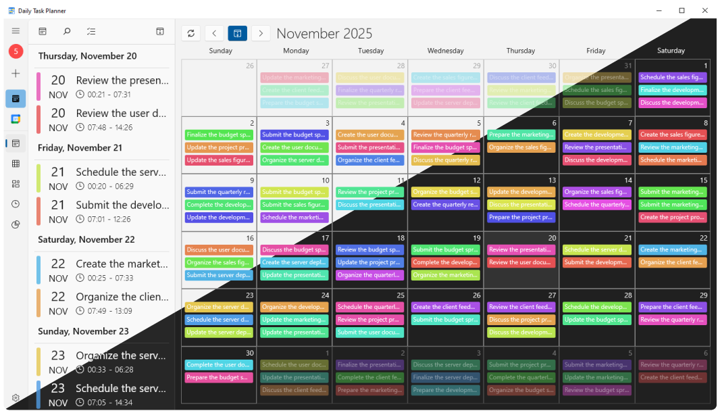Advance to December using the next chevron
Image resolution: width=720 pixels, height=413 pixels.
261,33
